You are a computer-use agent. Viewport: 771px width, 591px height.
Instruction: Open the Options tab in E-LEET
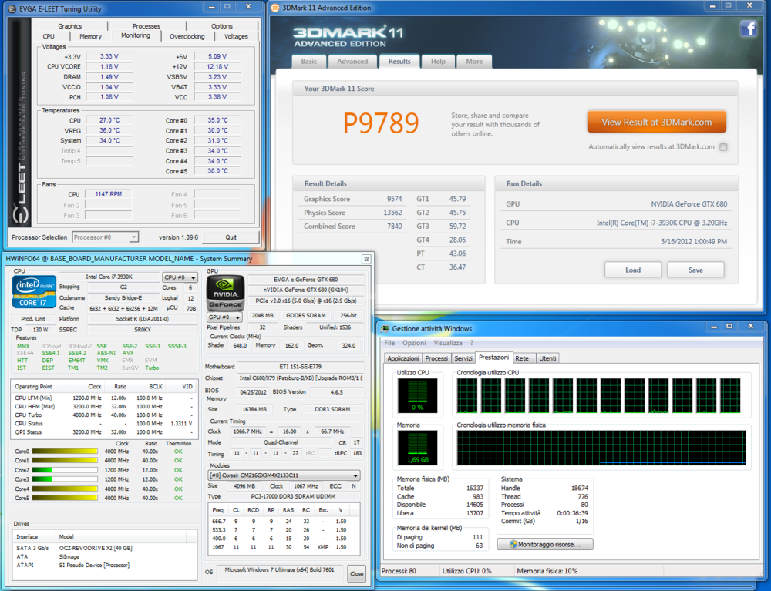coord(222,26)
